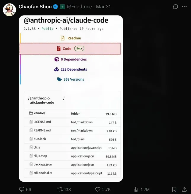
Task: Open the cli.js.map file entry
Action: click(x=72, y=156)
